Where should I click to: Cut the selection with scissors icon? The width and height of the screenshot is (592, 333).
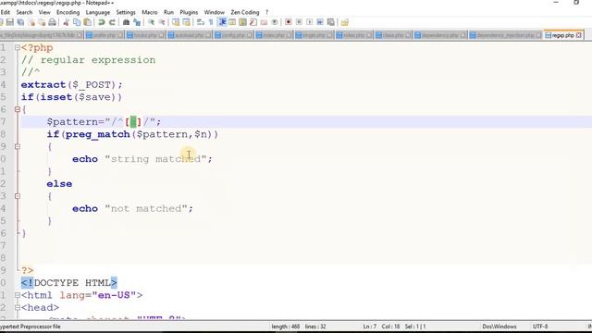click(x=66, y=22)
